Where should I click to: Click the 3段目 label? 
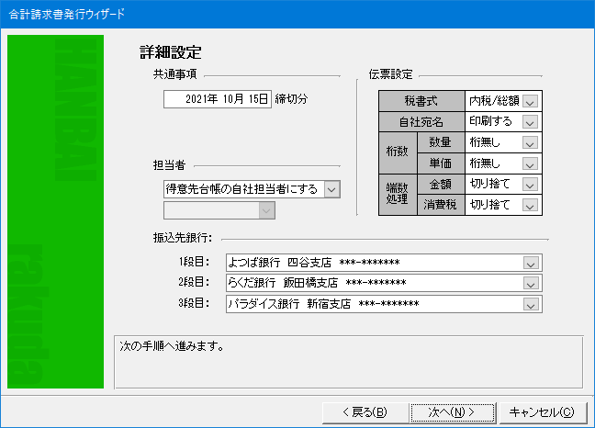(x=194, y=303)
